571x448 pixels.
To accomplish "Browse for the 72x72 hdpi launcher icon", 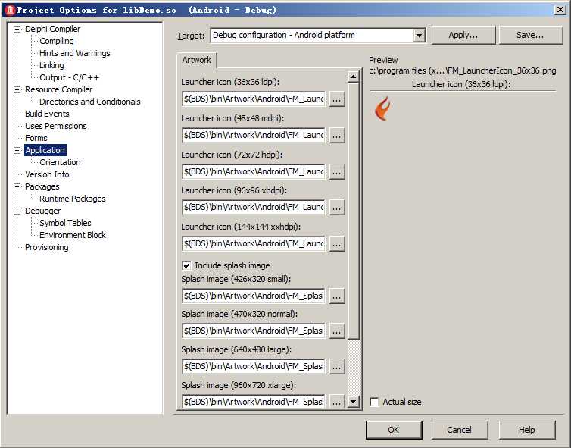I will click(337, 171).
